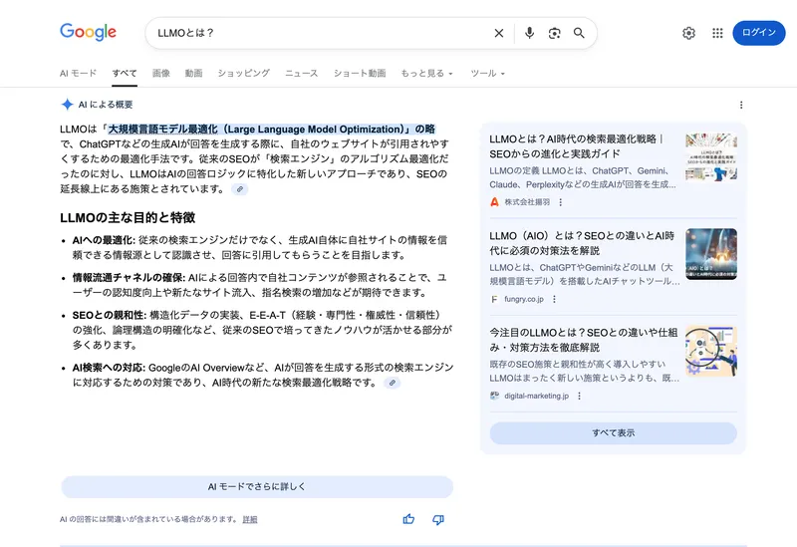This screenshot has height=547, width=797.
Task: Click the fungry.co.jp favicon
Action: point(494,299)
